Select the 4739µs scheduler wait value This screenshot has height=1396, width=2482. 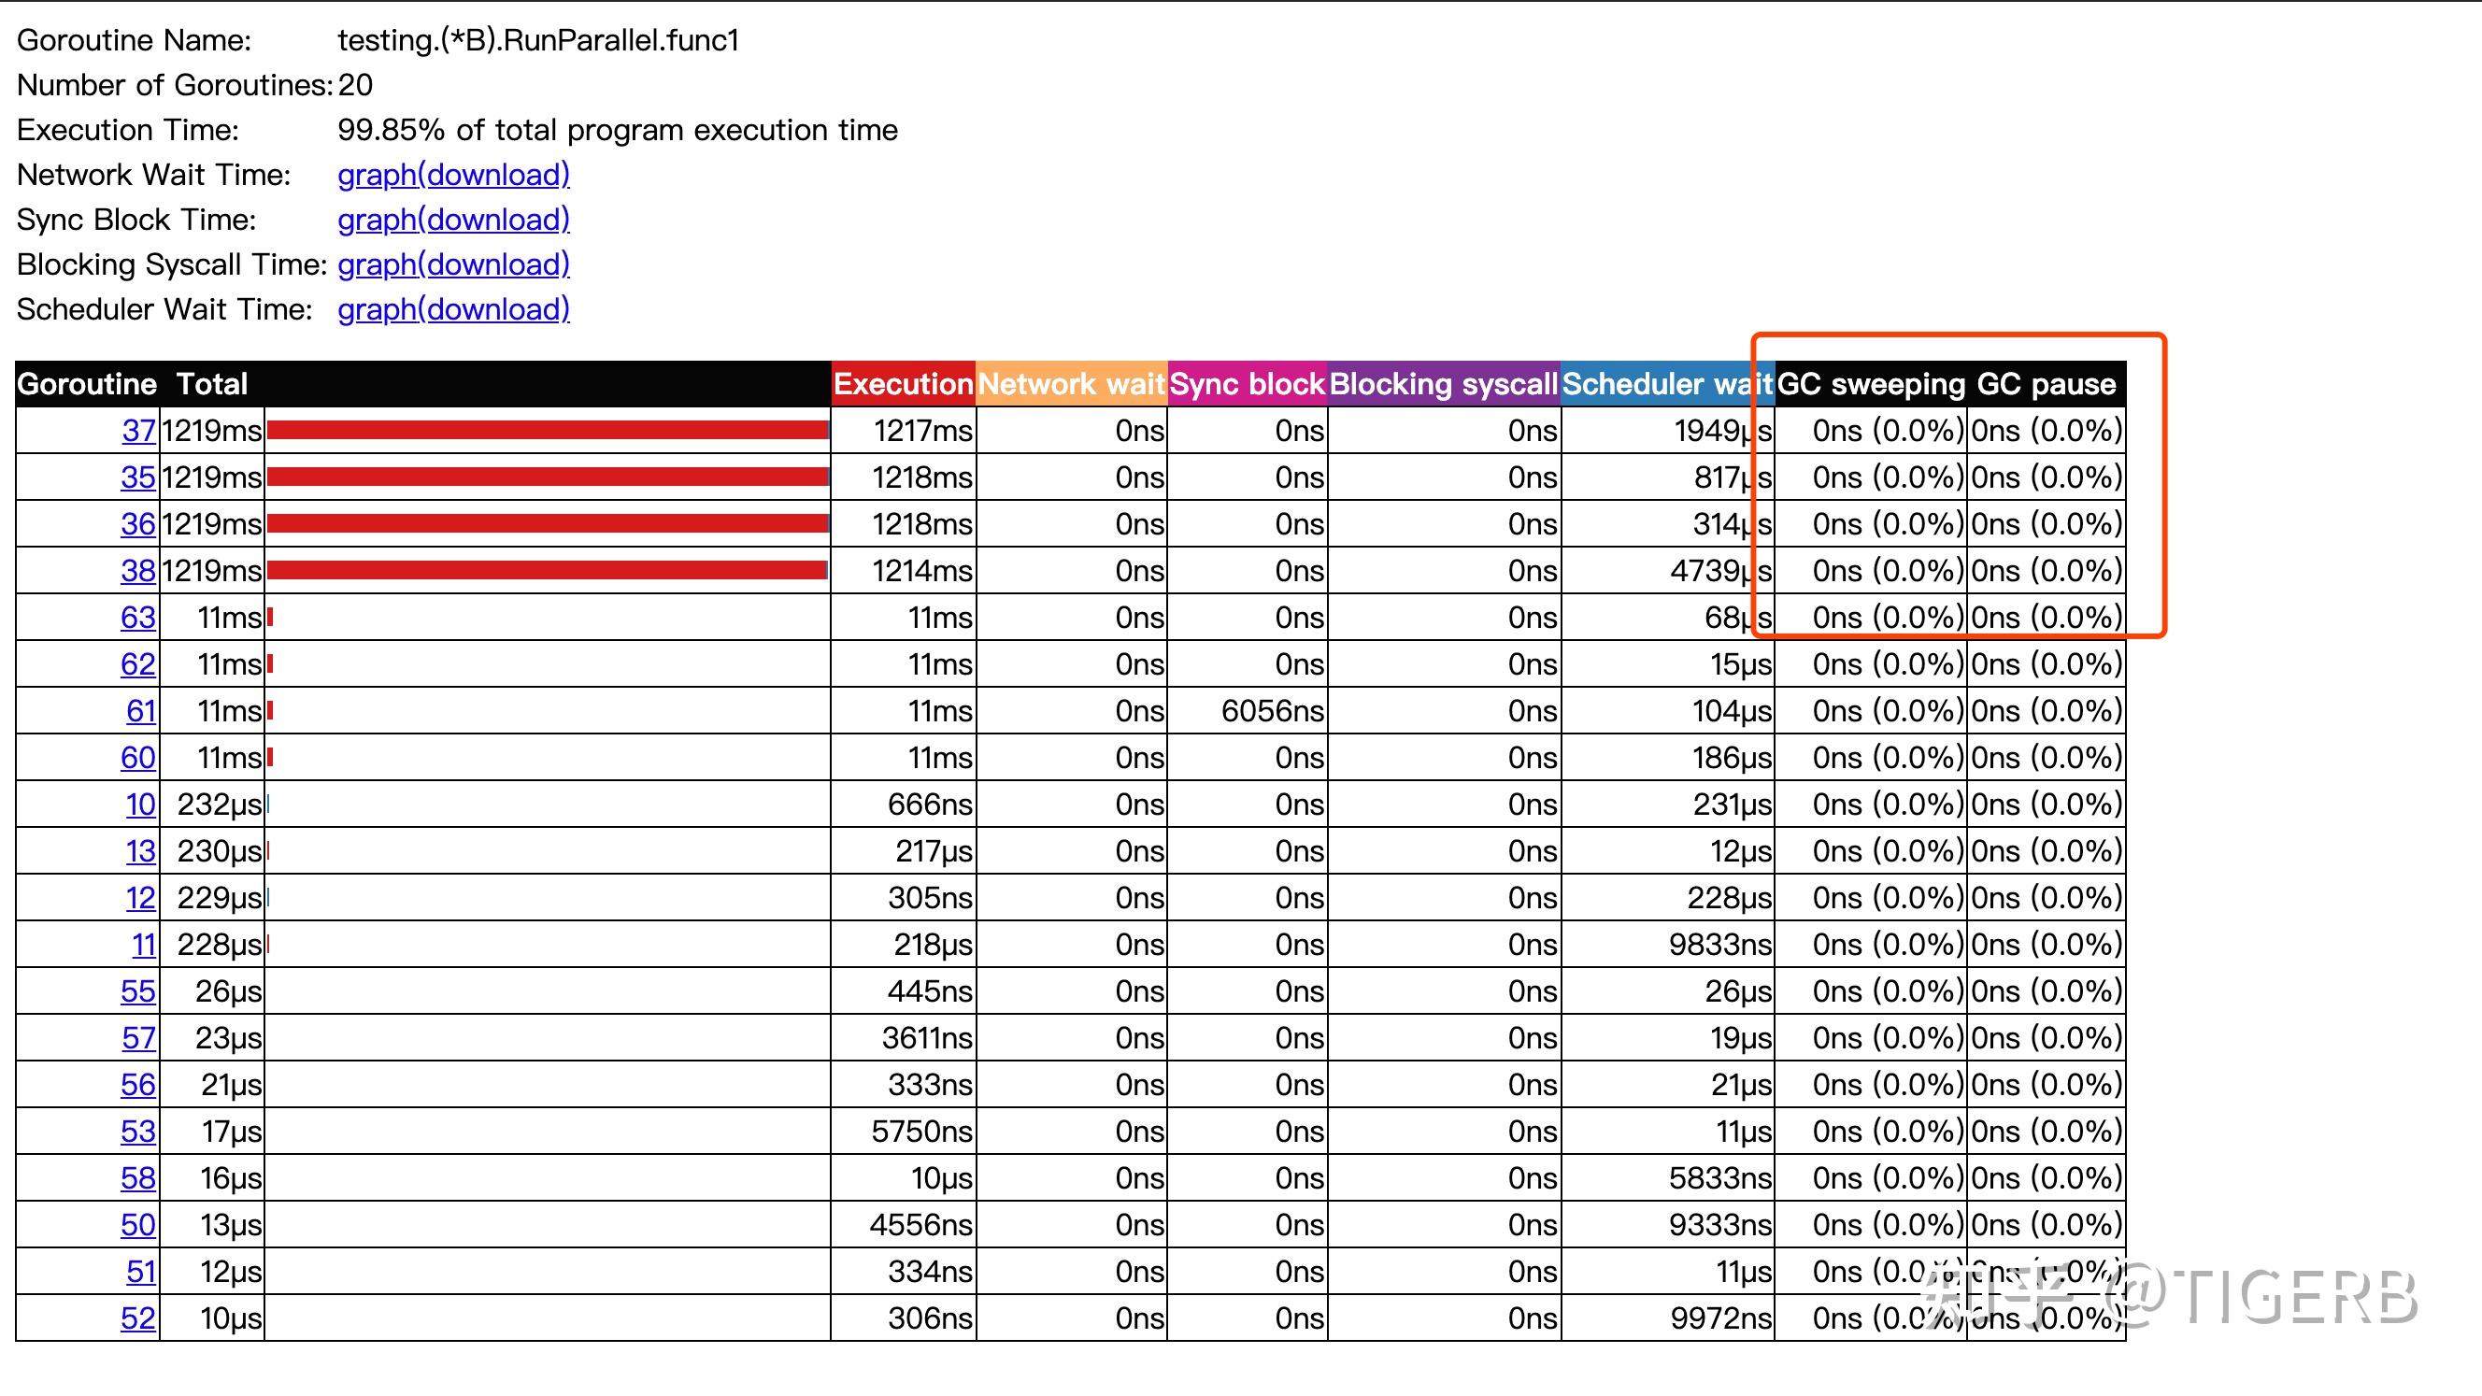(x=1720, y=571)
